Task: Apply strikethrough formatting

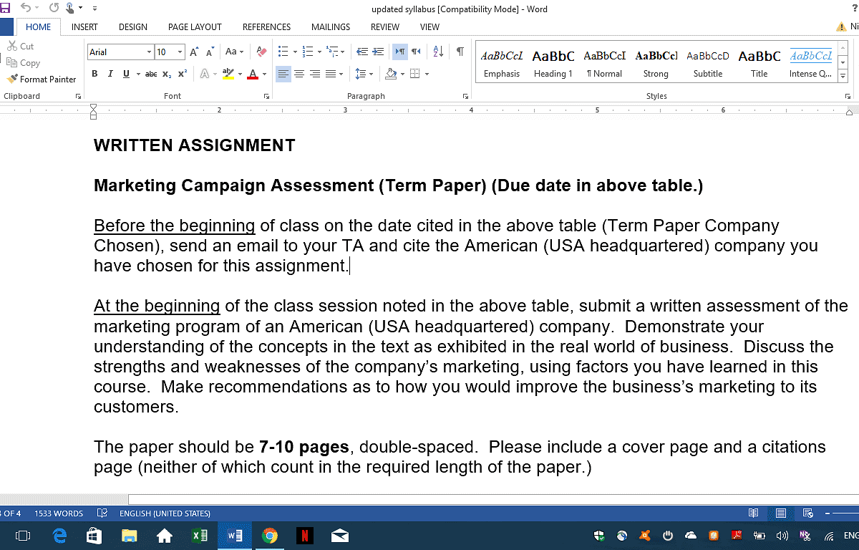Action: coord(150,74)
